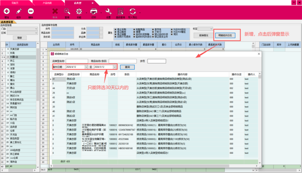The height and width of the screenshot is (173, 302).
Task: Focus the 条形码 field in the main window
Action: tap(63, 37)
